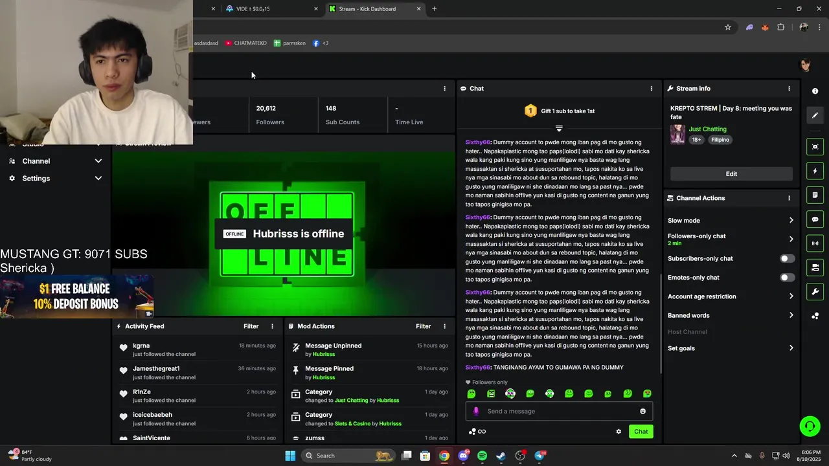Open Chat panel three-dot menu
The height and width of the screenshot is (466, 829).
(652, 89)
